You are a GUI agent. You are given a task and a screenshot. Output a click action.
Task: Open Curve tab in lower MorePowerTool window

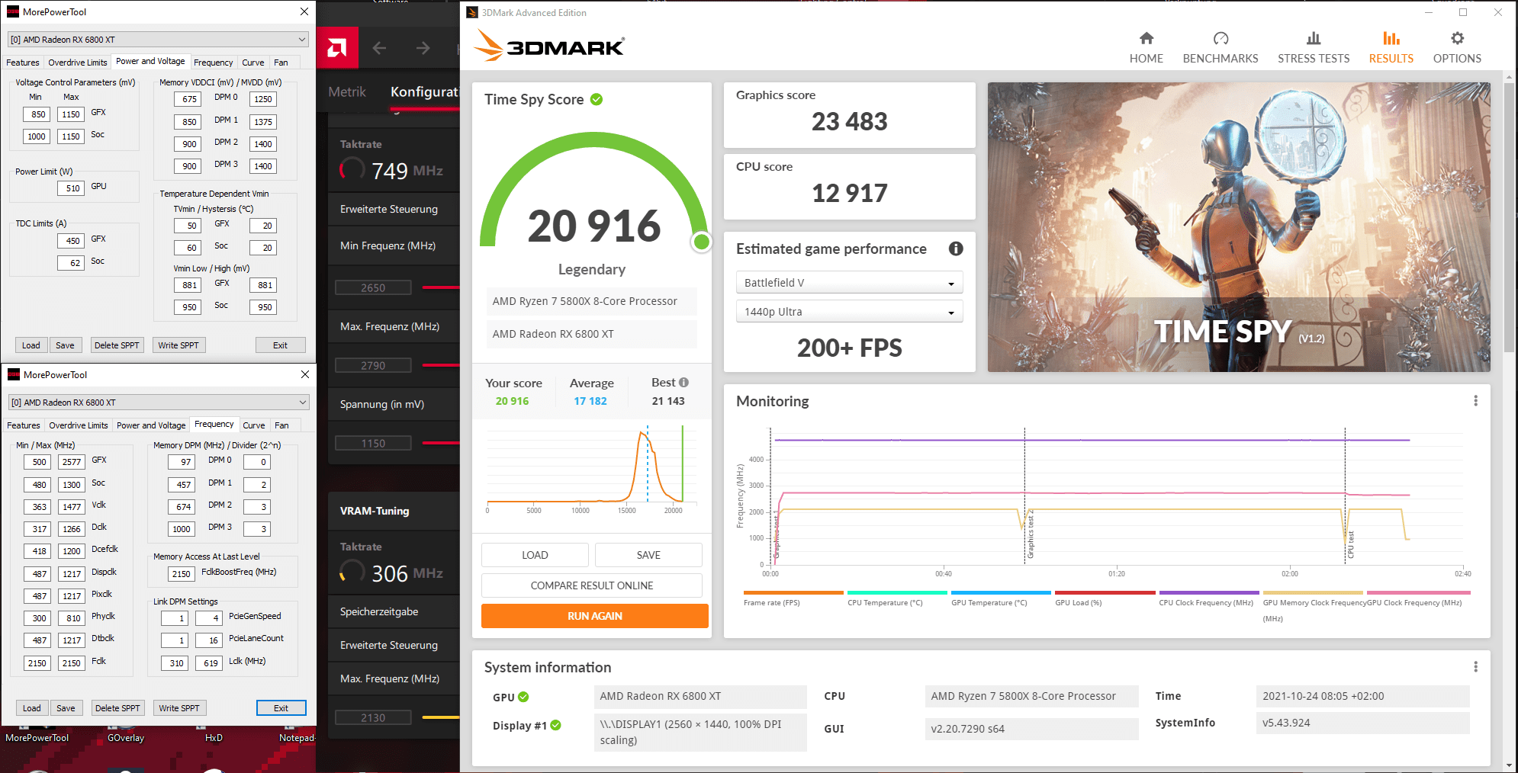(254, 425)
